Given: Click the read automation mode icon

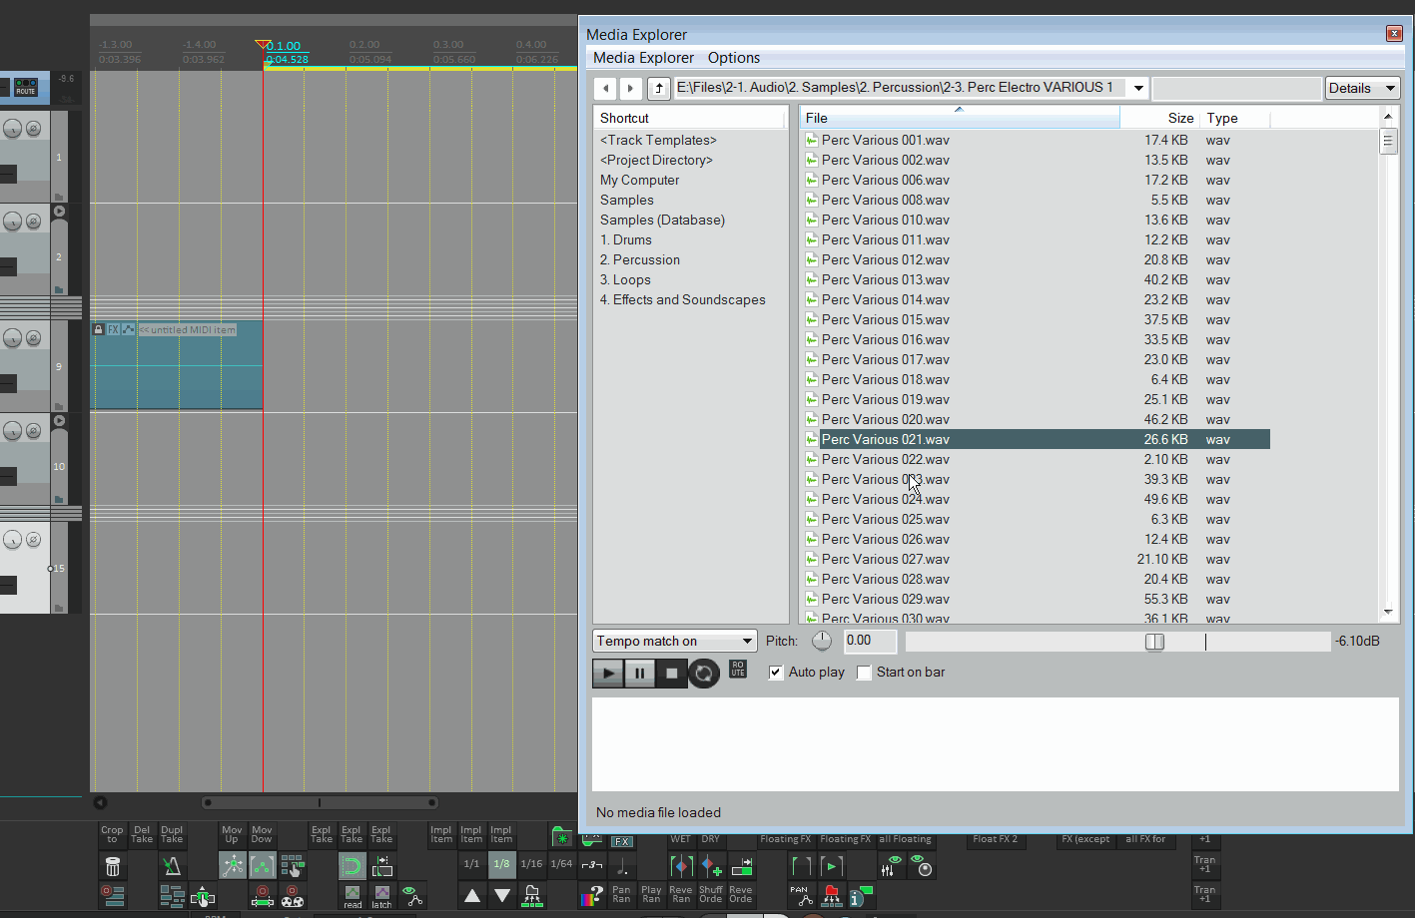Looking at the screenshot, I should click(x=353, y=895).
